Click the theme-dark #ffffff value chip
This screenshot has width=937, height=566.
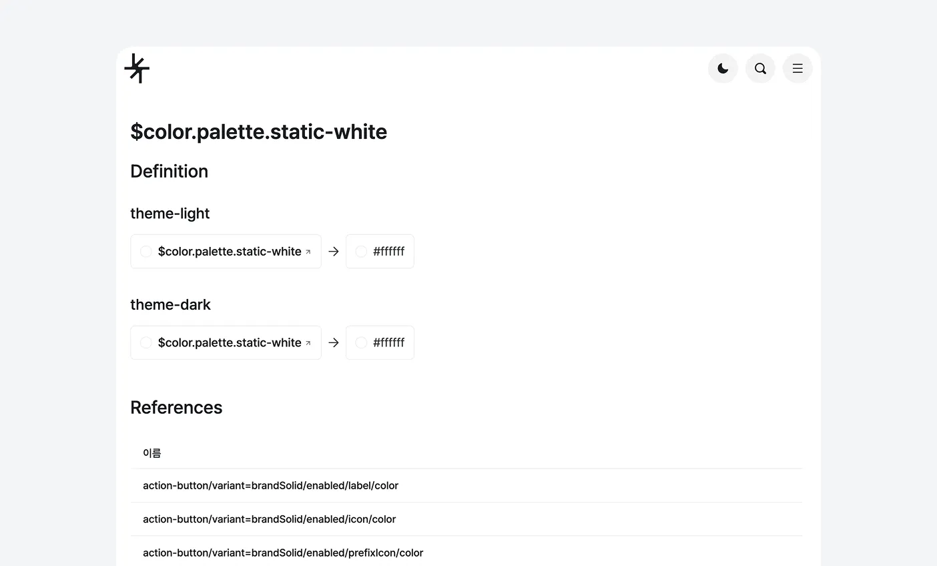point(380,342)
